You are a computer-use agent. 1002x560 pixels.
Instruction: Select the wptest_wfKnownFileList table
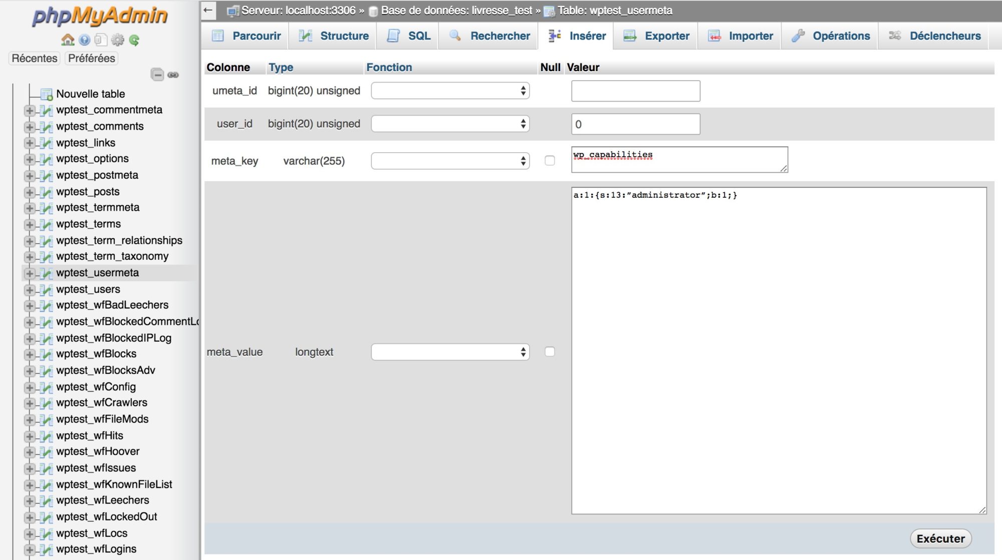pyautogui.click(x=114, y=484)
